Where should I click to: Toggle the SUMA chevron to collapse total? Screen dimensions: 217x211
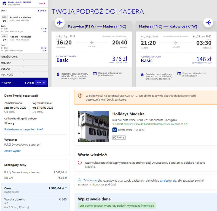pyautogui.click(x=2, y=83)
